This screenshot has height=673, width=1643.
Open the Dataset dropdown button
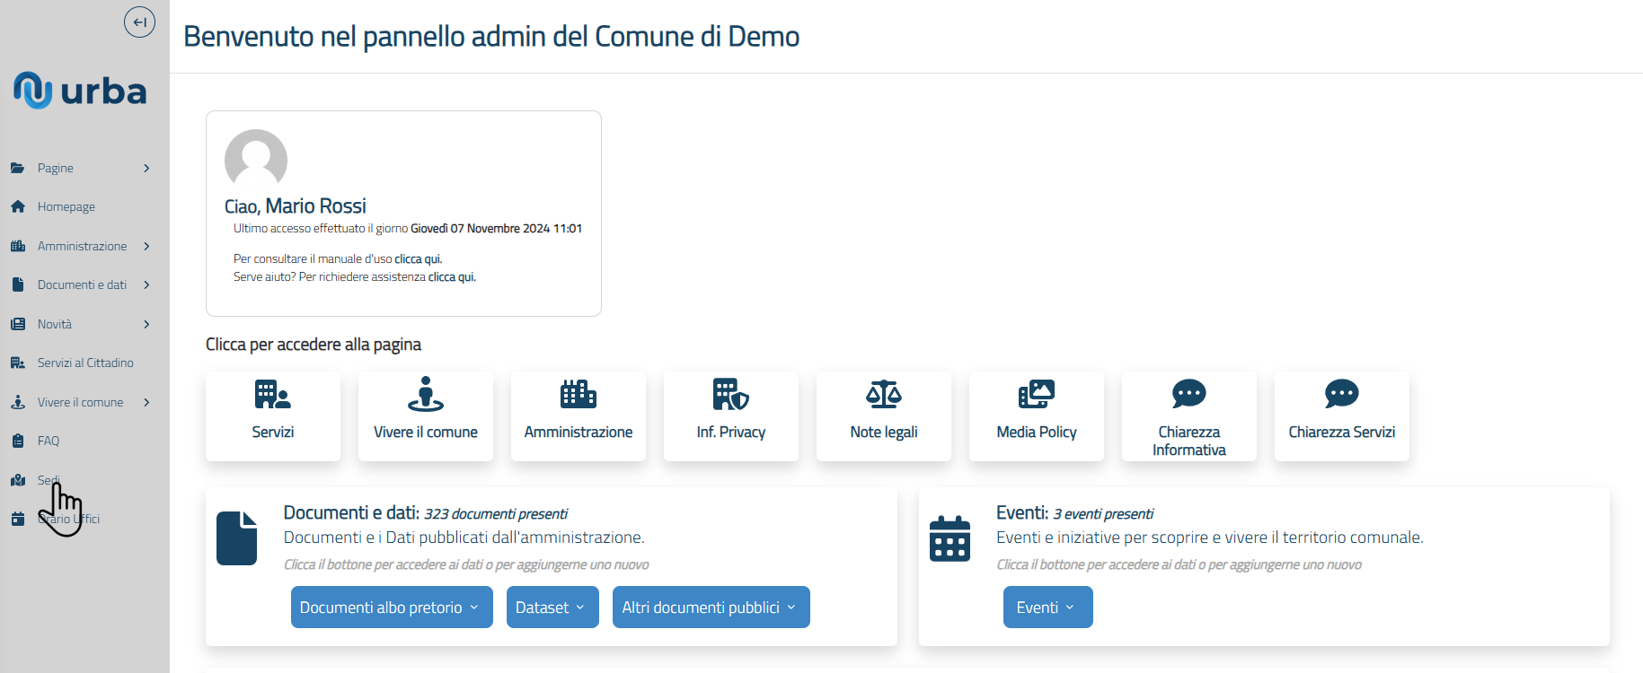pos(552,607)
